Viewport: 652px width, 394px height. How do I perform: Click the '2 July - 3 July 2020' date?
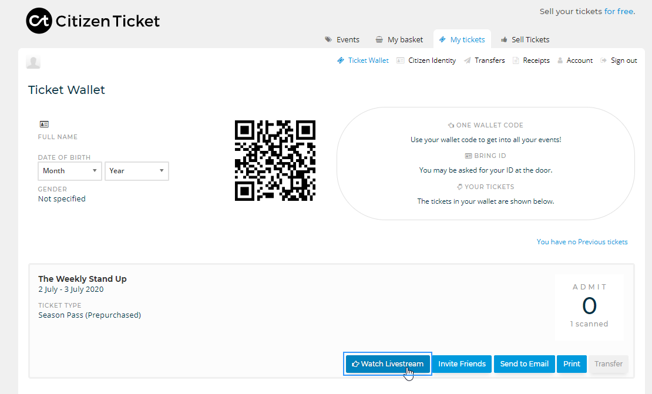[x=71, y=289]
